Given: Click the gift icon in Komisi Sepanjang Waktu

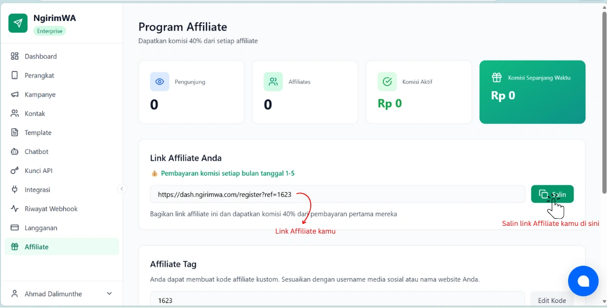Looking at the screenshot, I should click(496, 78).
